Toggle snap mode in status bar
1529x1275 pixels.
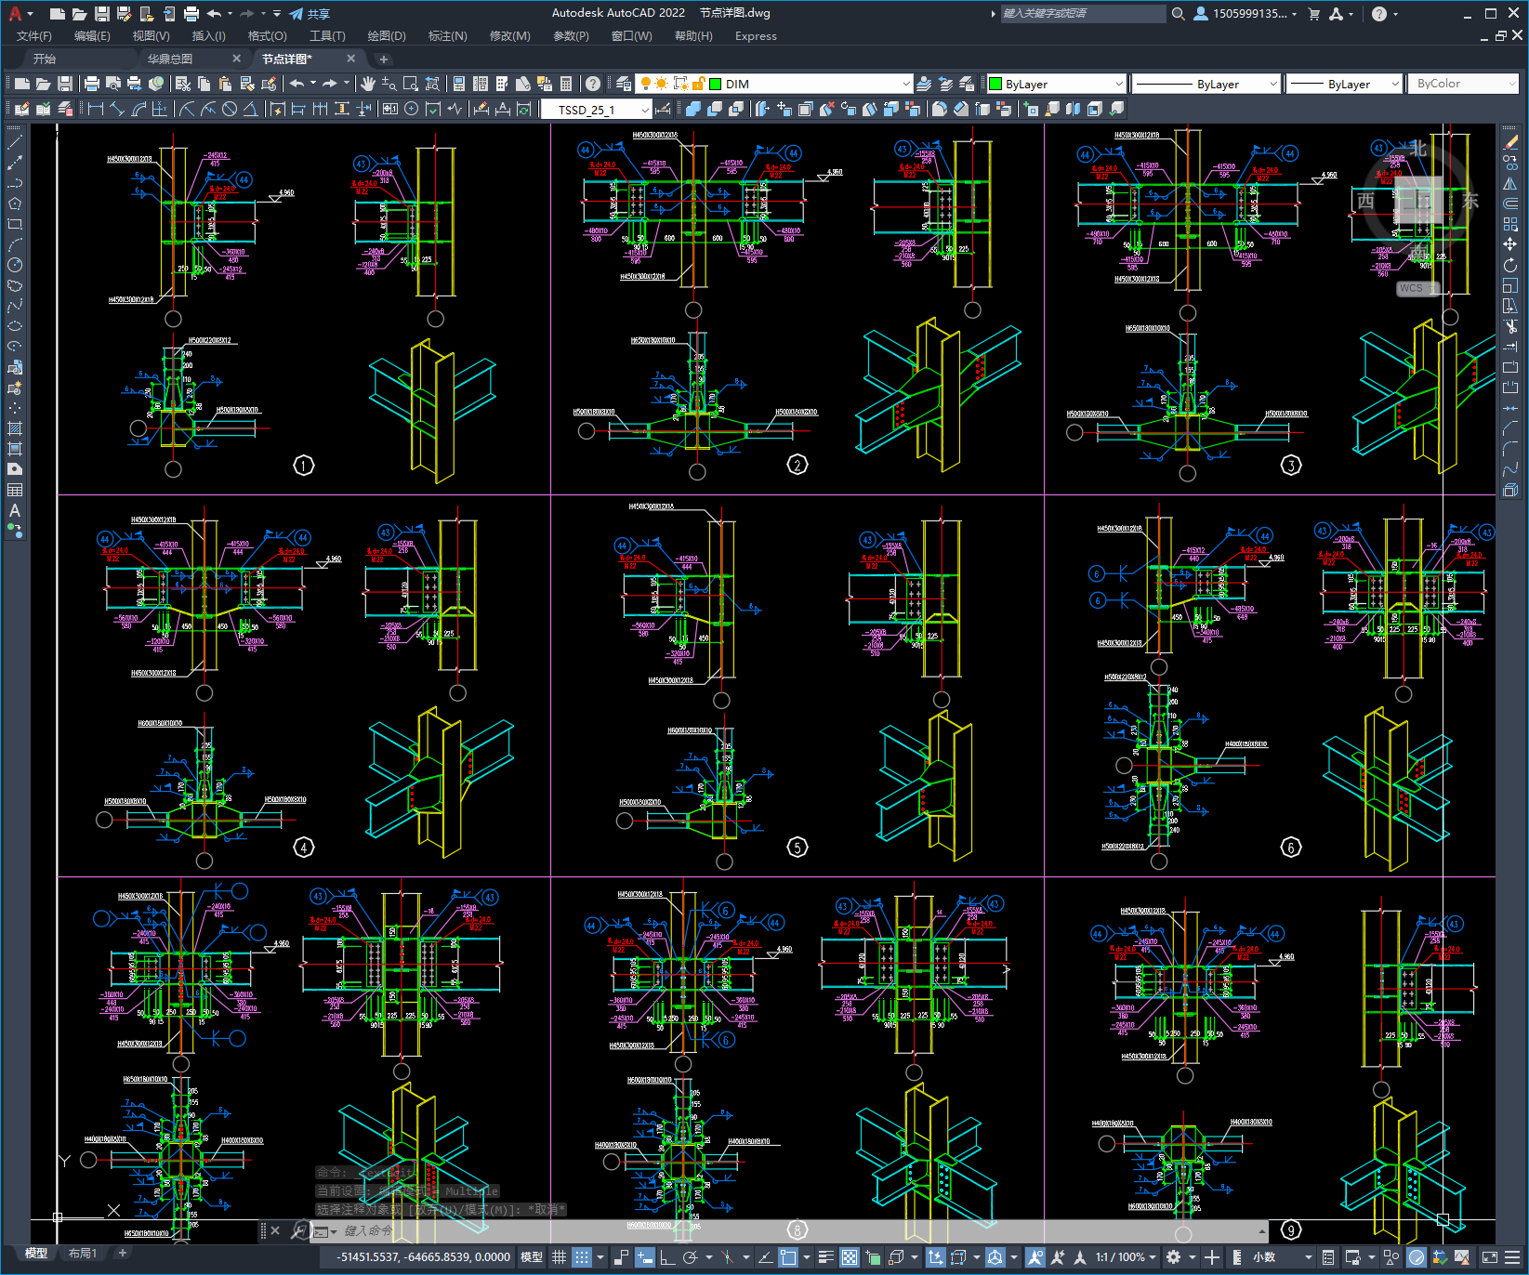click(582, 1257)
